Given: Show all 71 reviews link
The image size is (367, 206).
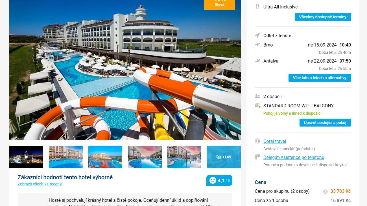Looking at the screenshot, I should pos(40,184).
